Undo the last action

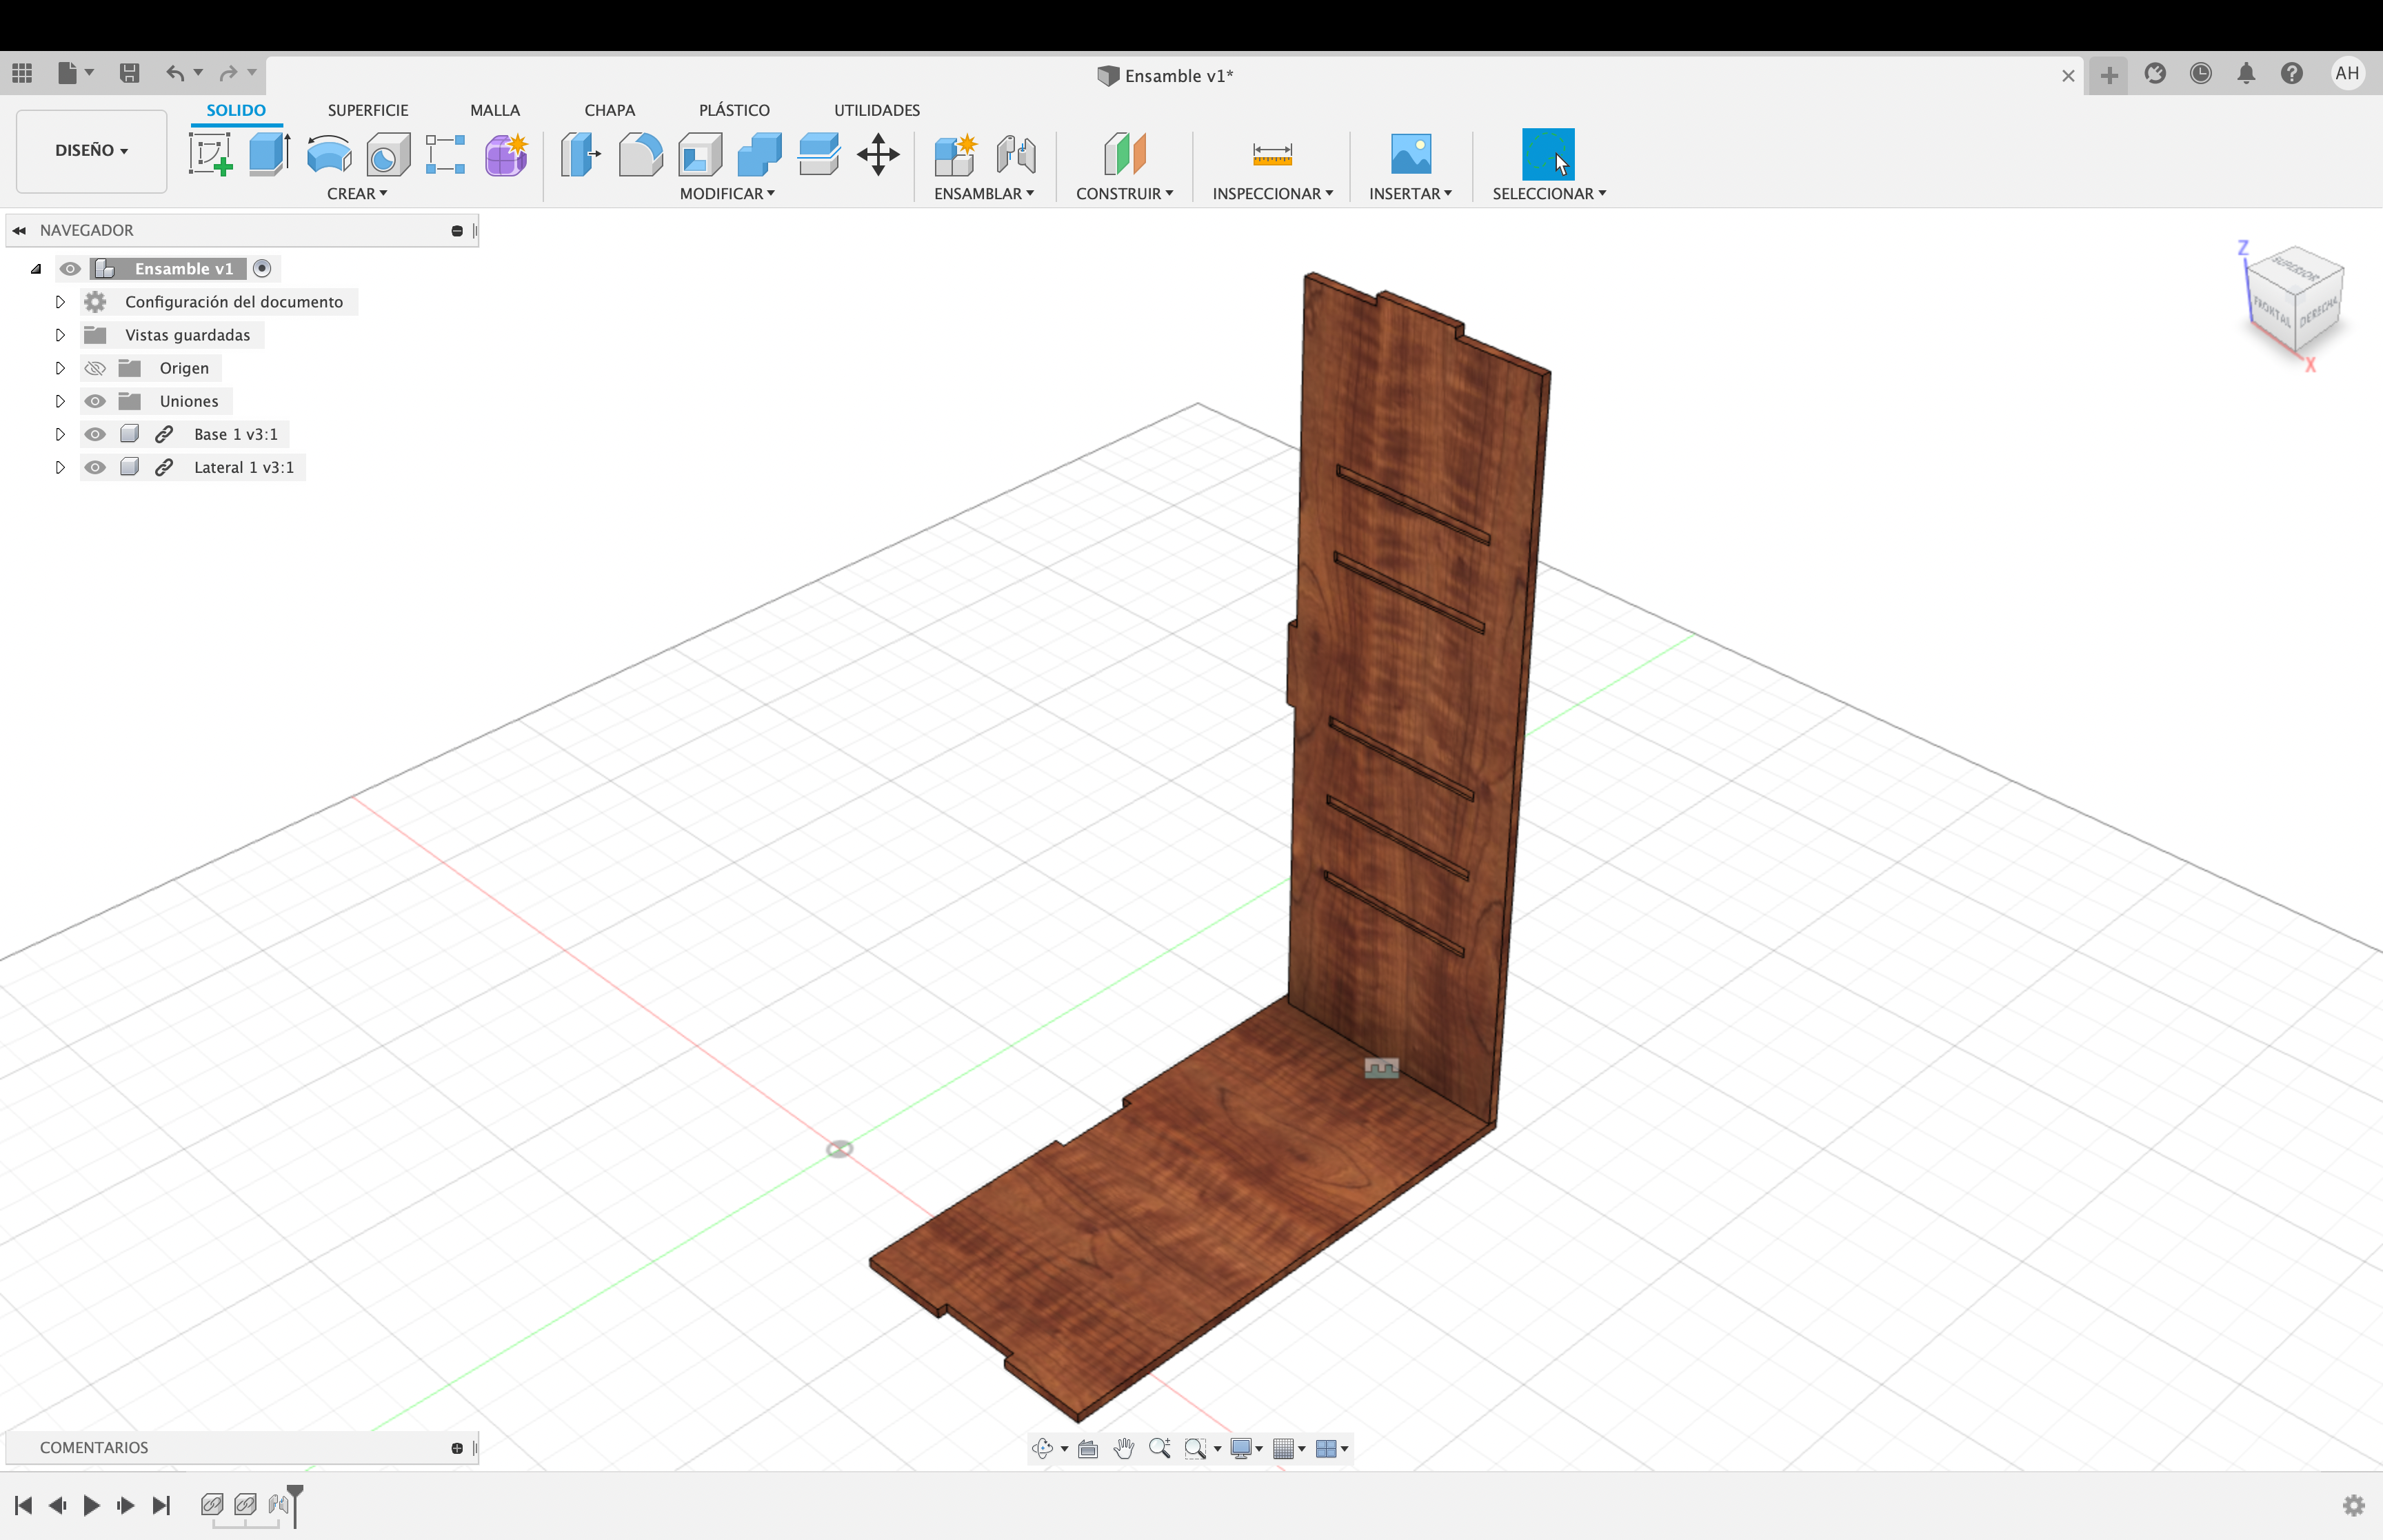point(175,73)
